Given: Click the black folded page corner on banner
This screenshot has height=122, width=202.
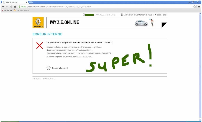Looking at the screenshot, I should pyautogui.click(x=164, y=25).
